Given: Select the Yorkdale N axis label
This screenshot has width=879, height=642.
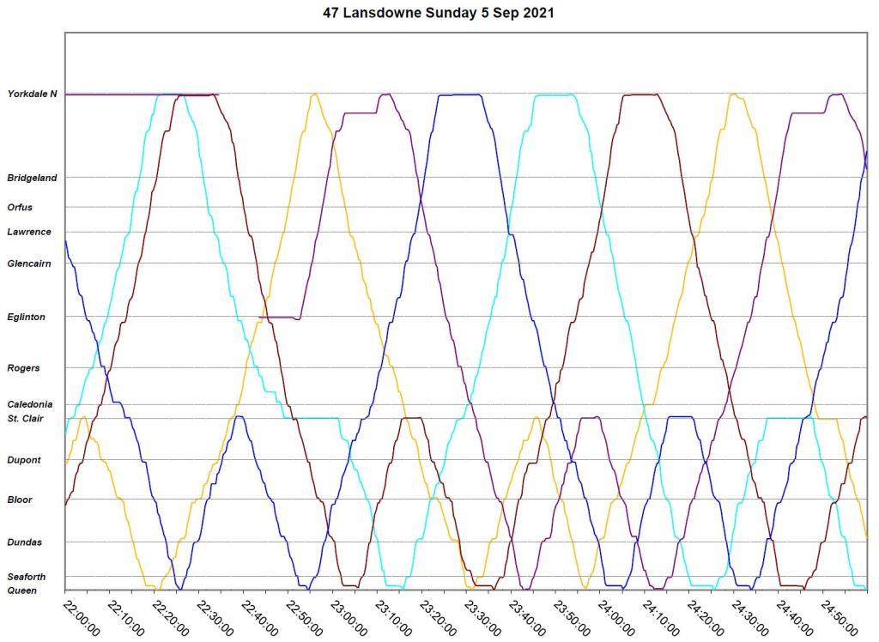Looking at the screenshot, I should point(32,94).
